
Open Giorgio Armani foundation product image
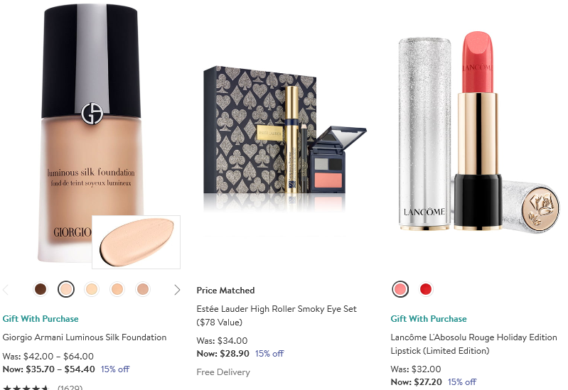click(x=90, y=134)
